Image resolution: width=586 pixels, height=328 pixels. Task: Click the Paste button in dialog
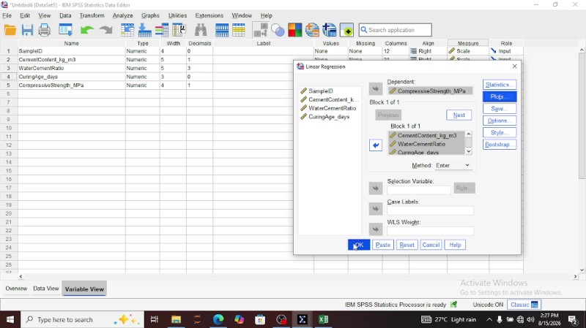click(382, 245)
